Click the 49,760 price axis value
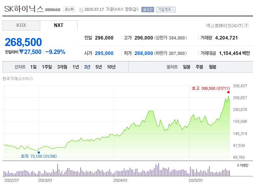The height and width of the screenshot is (185, 253). point(239,157)
